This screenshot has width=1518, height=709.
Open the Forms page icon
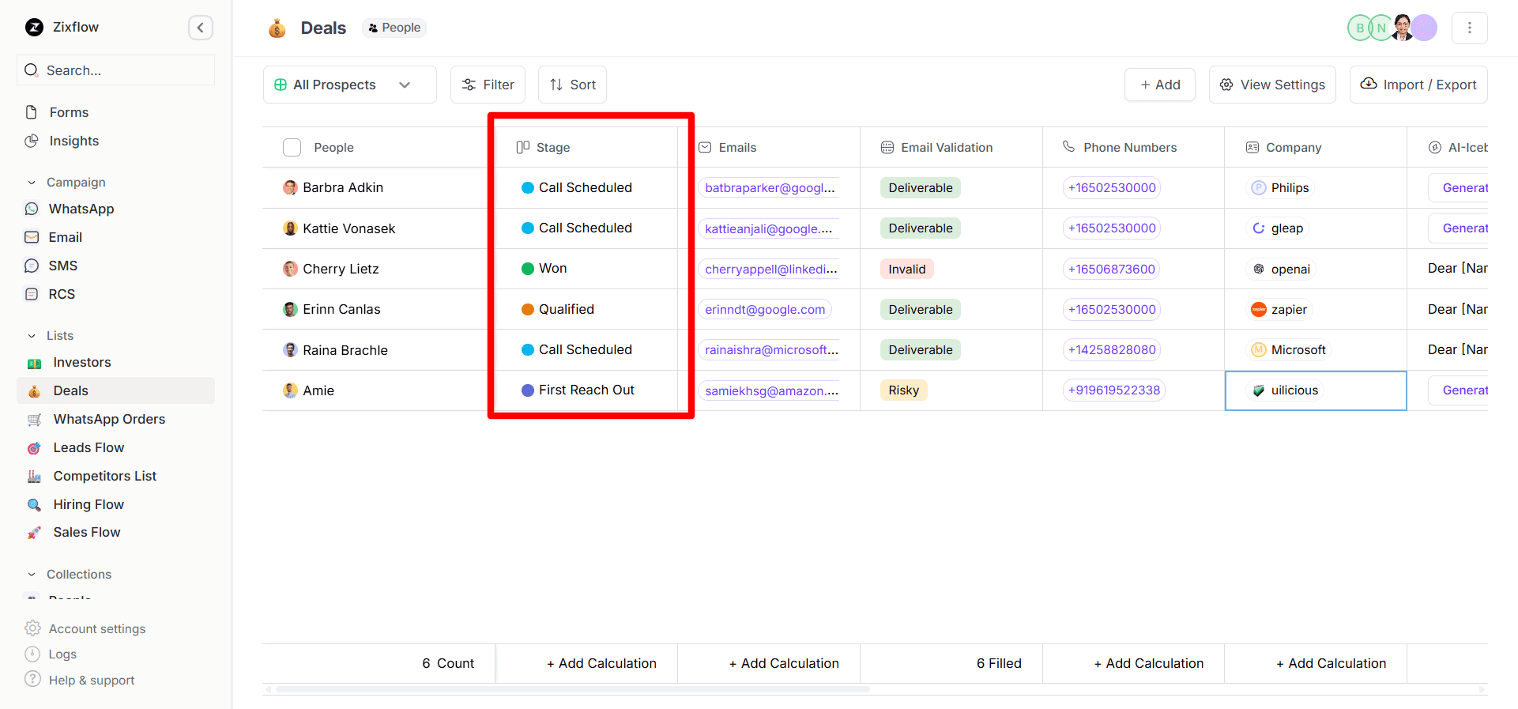point(32,112)
